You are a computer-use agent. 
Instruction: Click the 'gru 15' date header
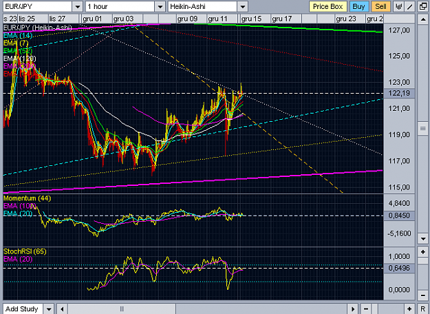point(252,19)
